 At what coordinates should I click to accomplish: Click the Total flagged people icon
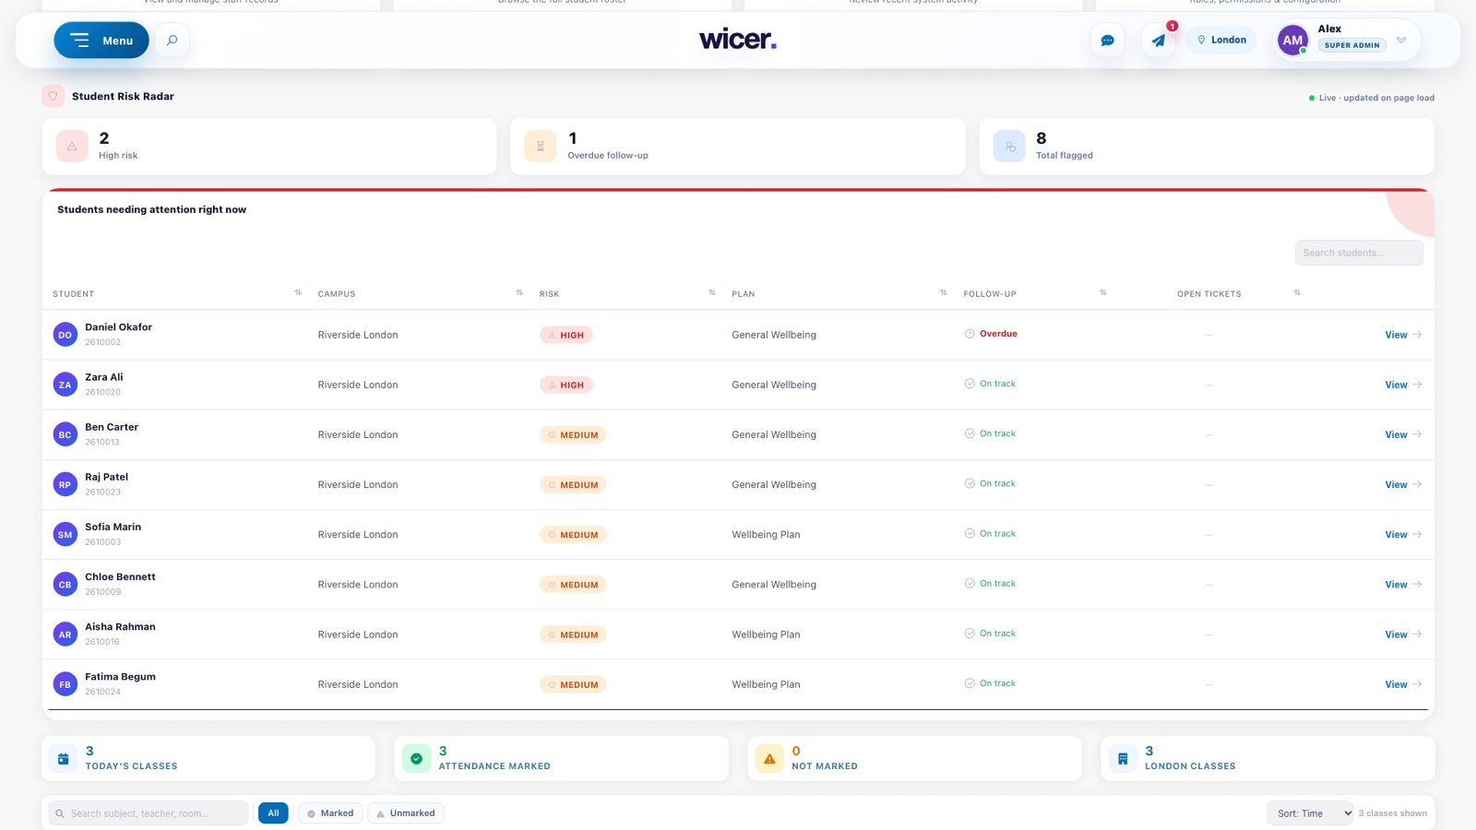[1009, 146]
